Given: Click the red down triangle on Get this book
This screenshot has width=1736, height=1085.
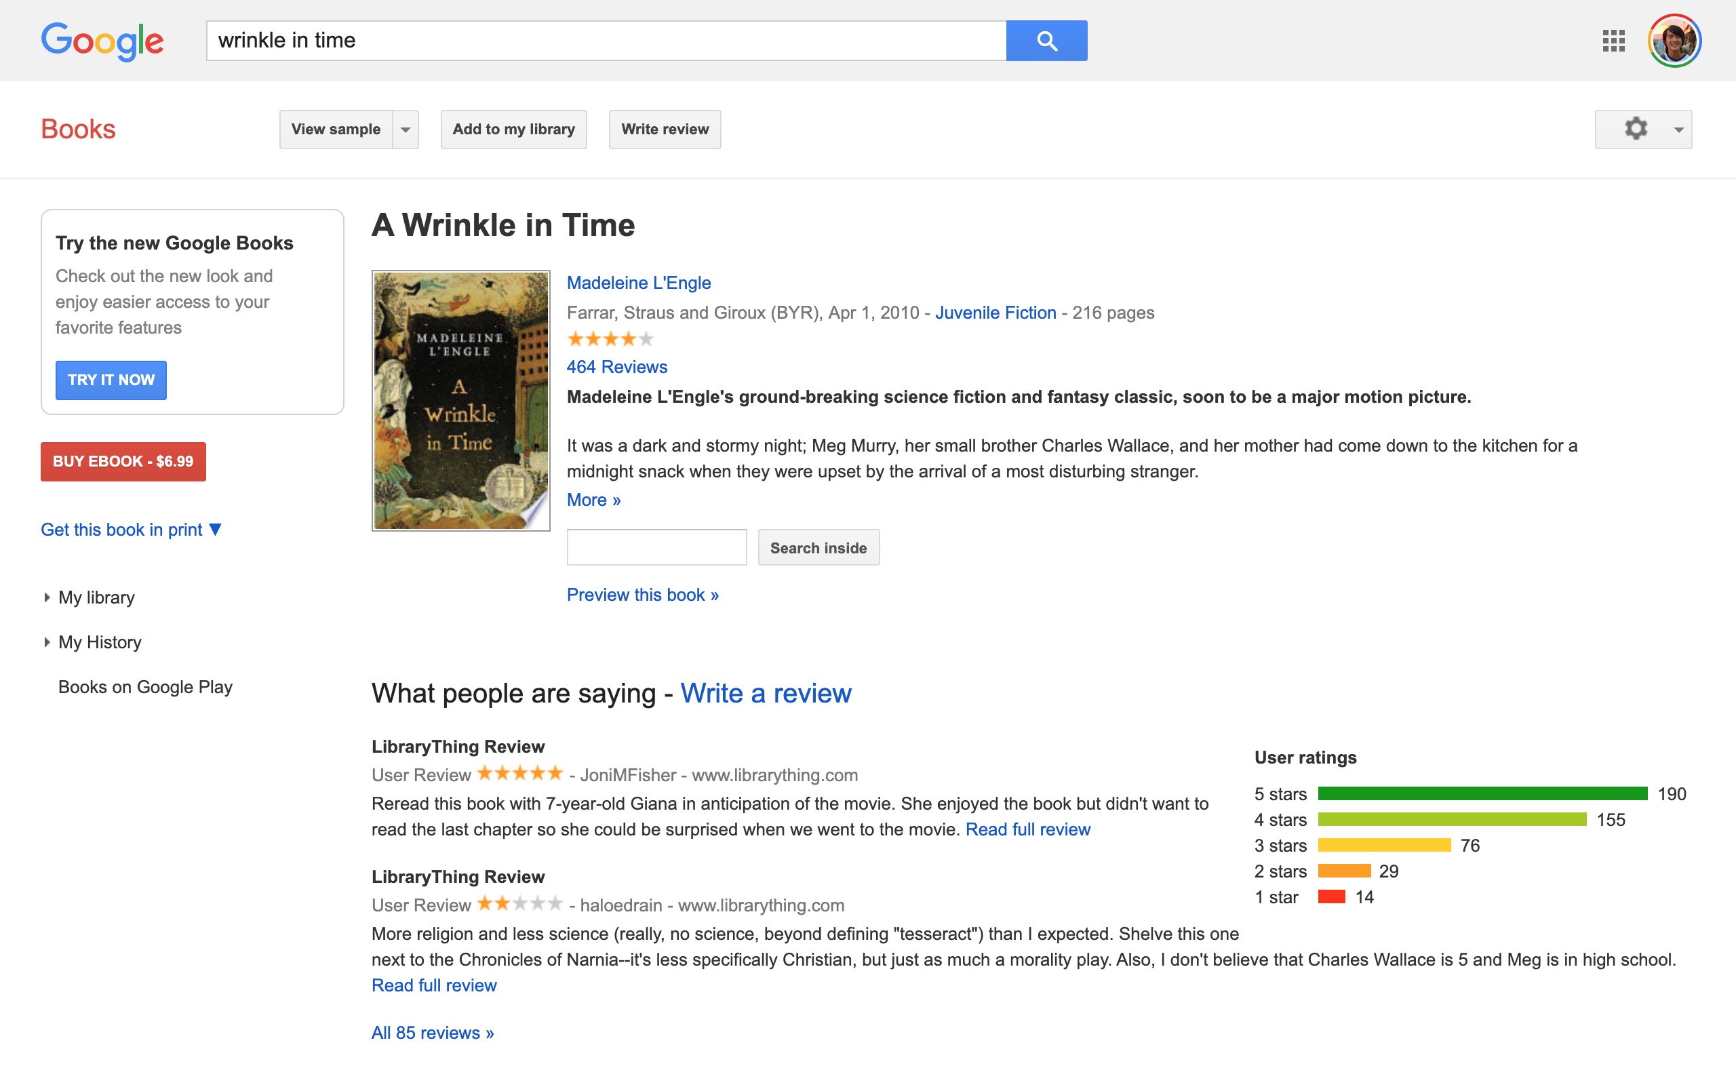Looking at the screenshot, I should pos(216,530).
